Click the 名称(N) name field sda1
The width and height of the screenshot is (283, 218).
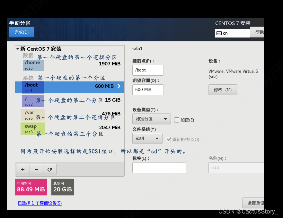236,168
